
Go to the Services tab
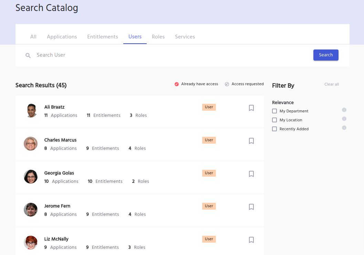coord(185,37)
